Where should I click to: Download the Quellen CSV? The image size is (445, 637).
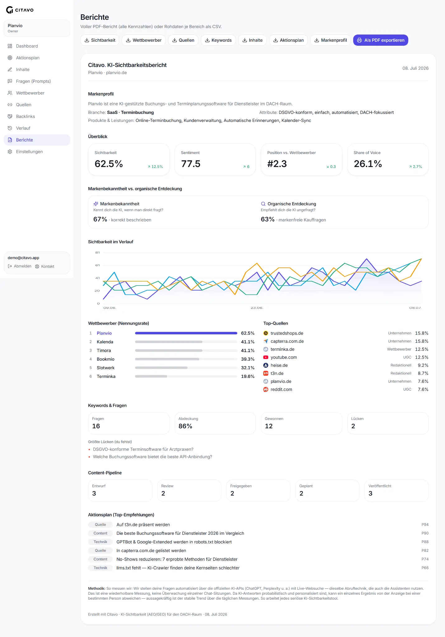click(183, 40)
